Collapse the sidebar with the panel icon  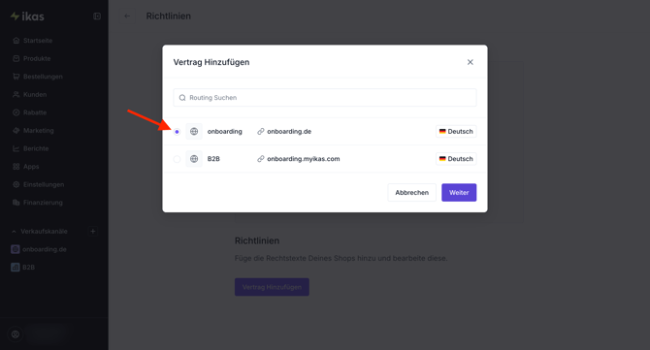(97, 16)
